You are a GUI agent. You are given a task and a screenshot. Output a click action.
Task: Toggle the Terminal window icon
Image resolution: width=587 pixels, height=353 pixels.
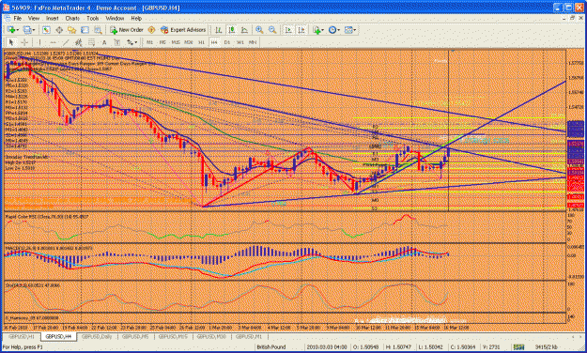click(85, 30)
